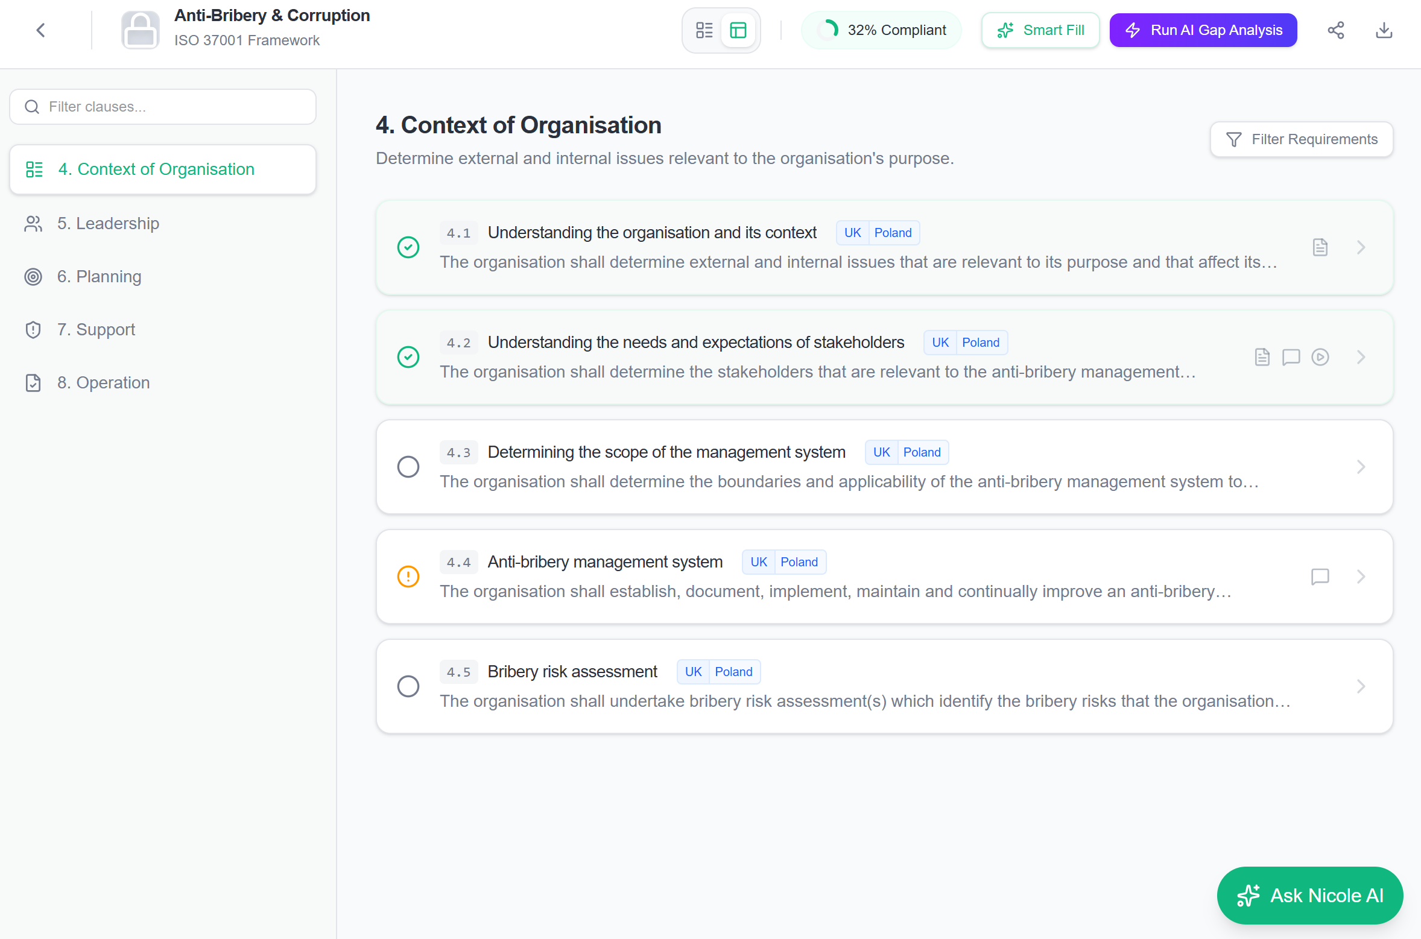The width and height of the screenshot is (1421, 939).
Task: Click the download icon in header
Action: pyautogui.click(x=1384, y=30)
